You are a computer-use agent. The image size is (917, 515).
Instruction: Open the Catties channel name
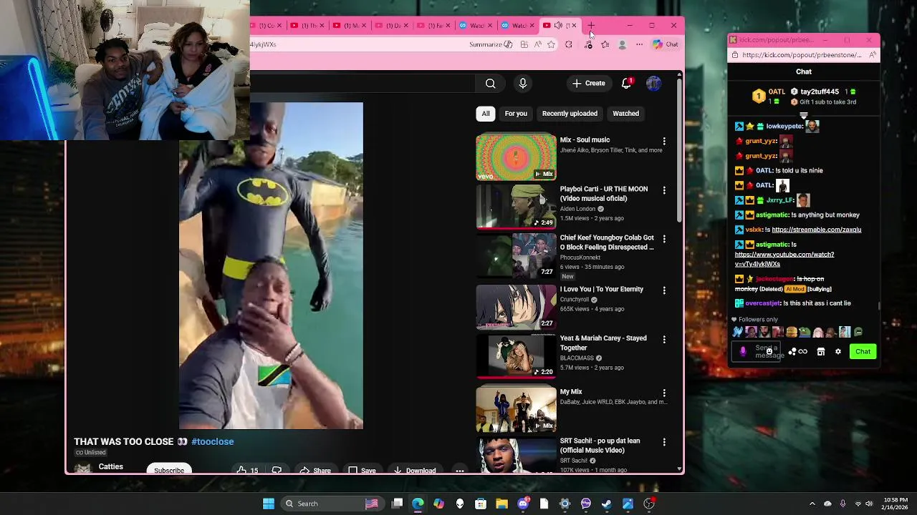(x=111, y=466)
